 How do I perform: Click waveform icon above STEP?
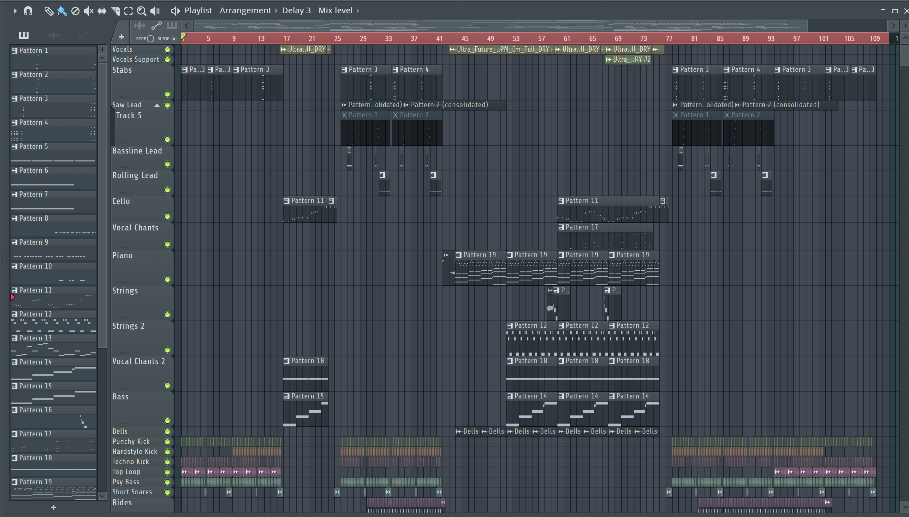pyautogui.click(x=140, y=26)
